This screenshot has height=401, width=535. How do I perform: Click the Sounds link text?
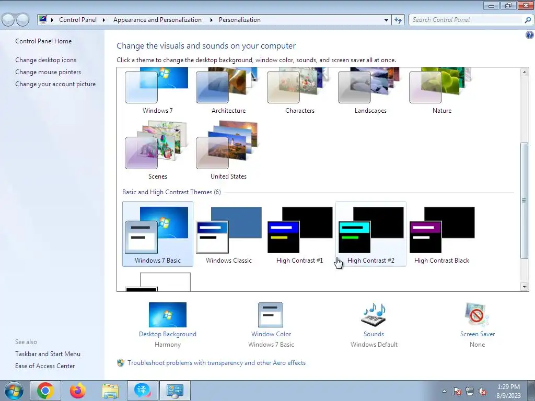374,334
